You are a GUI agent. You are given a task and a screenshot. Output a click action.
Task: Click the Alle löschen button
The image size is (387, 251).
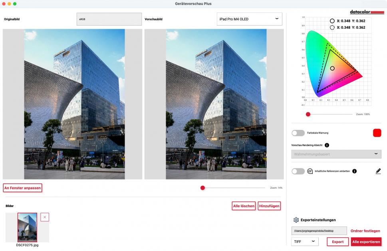pyautogui.click(x=244, y=206)
